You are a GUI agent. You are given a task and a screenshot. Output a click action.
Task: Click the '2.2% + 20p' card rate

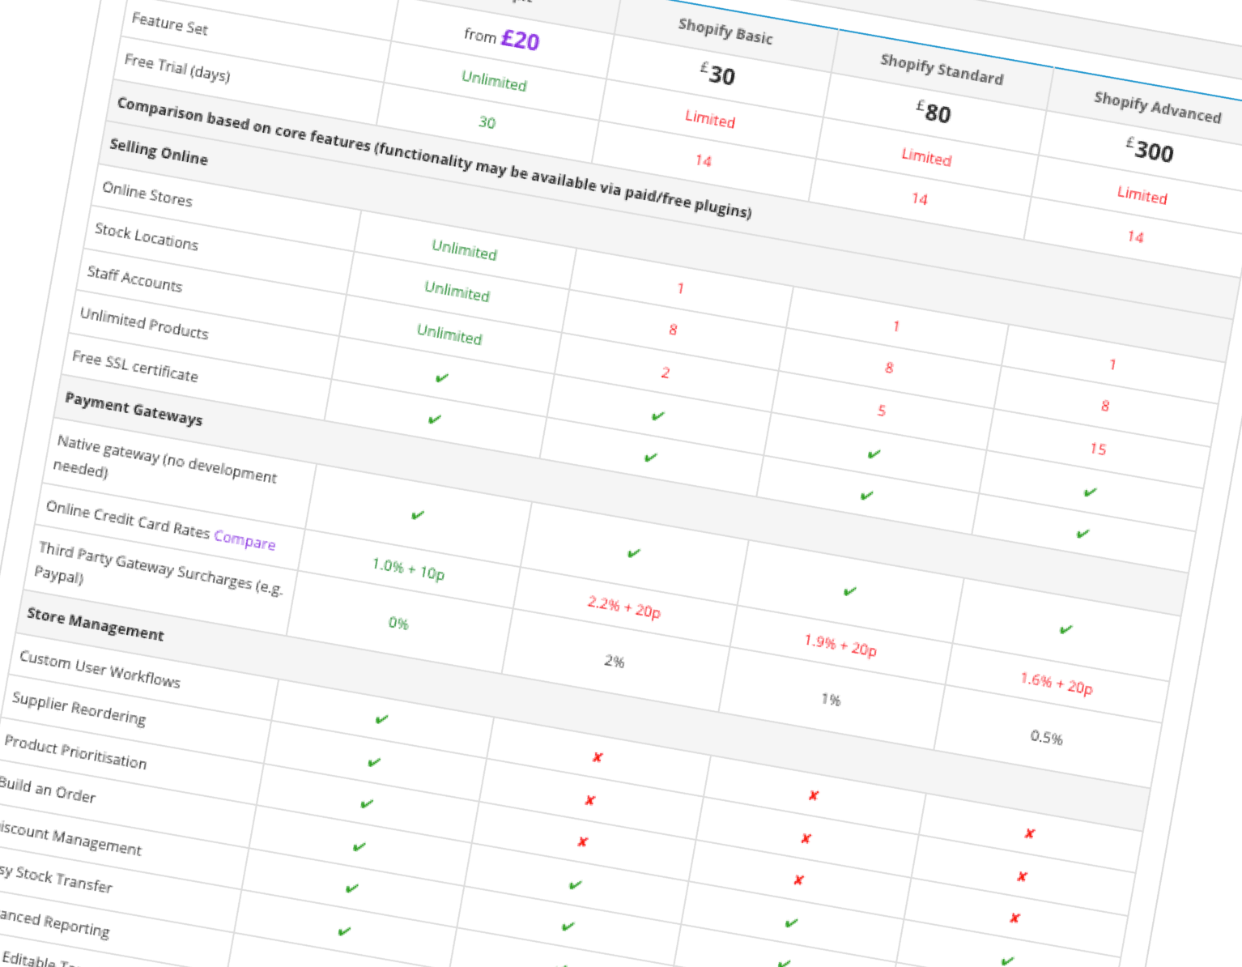point(623,607)
